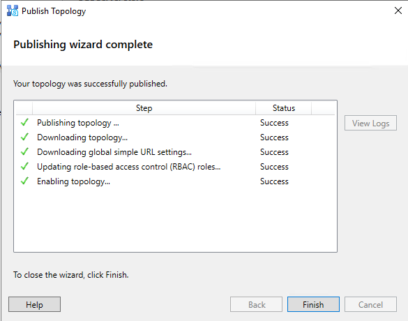
Task: Click the checkmark beside Enabling topology
Action: click(24, 181)
